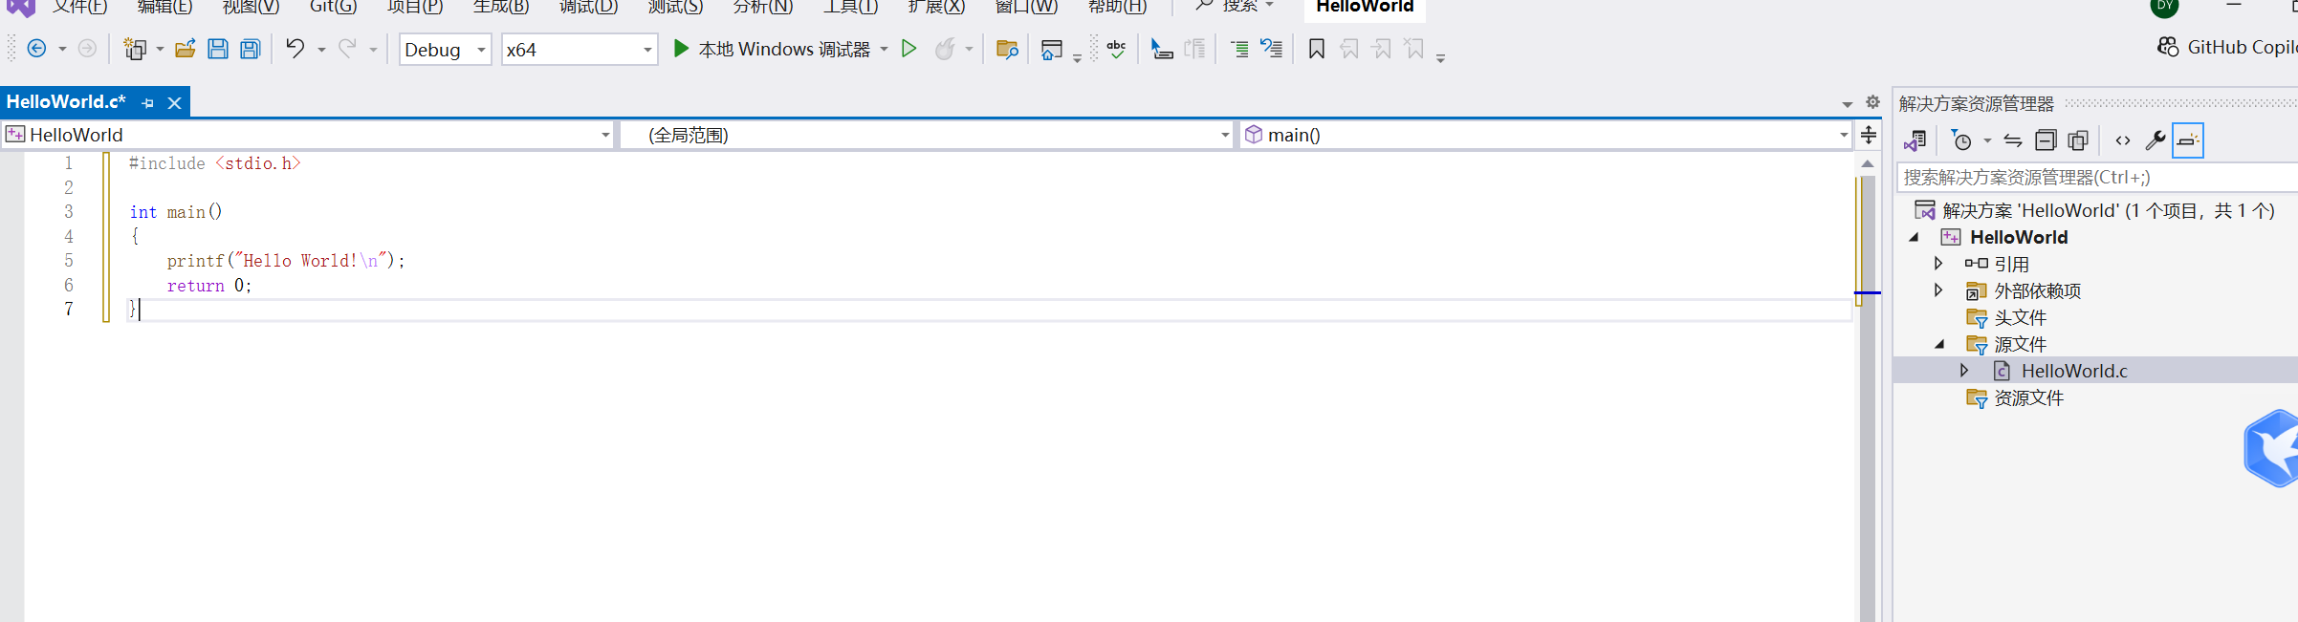Image resolution: width=2298 pixels, height=622 pixels.
Task: Click the GitHub Copilot button
Action: click(x=2228, y=47)
